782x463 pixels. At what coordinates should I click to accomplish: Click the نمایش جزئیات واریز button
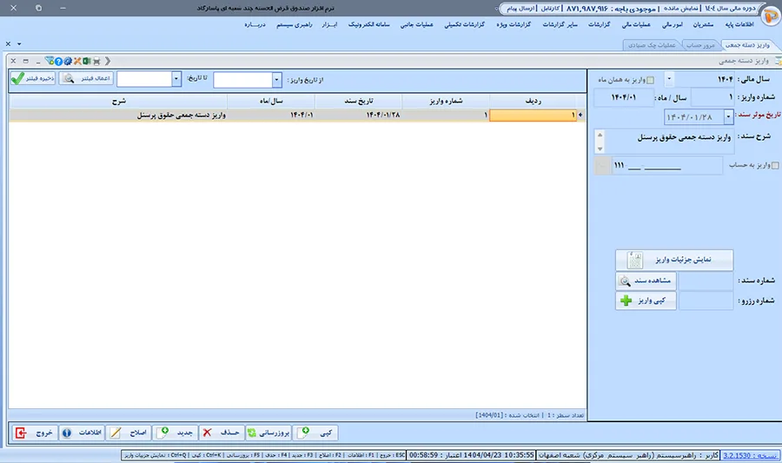tap(674, 260)
